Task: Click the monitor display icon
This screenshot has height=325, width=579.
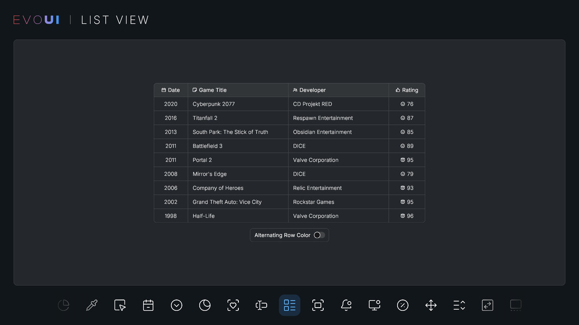Action: (x=374, y=305)
